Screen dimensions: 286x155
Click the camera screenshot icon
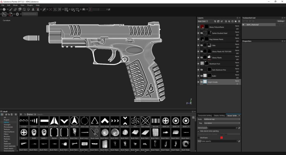84,9
